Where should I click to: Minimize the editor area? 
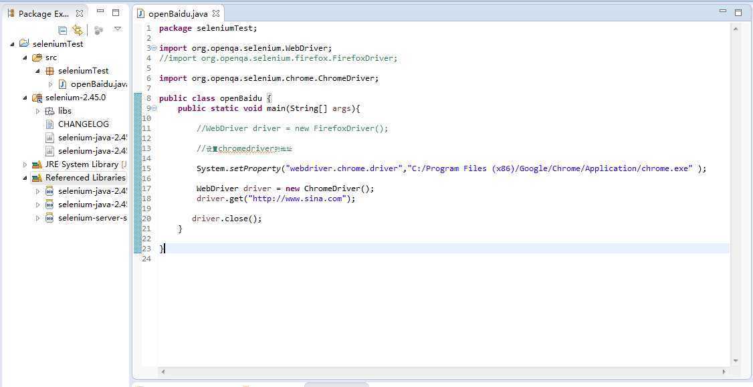coord(723,11)
